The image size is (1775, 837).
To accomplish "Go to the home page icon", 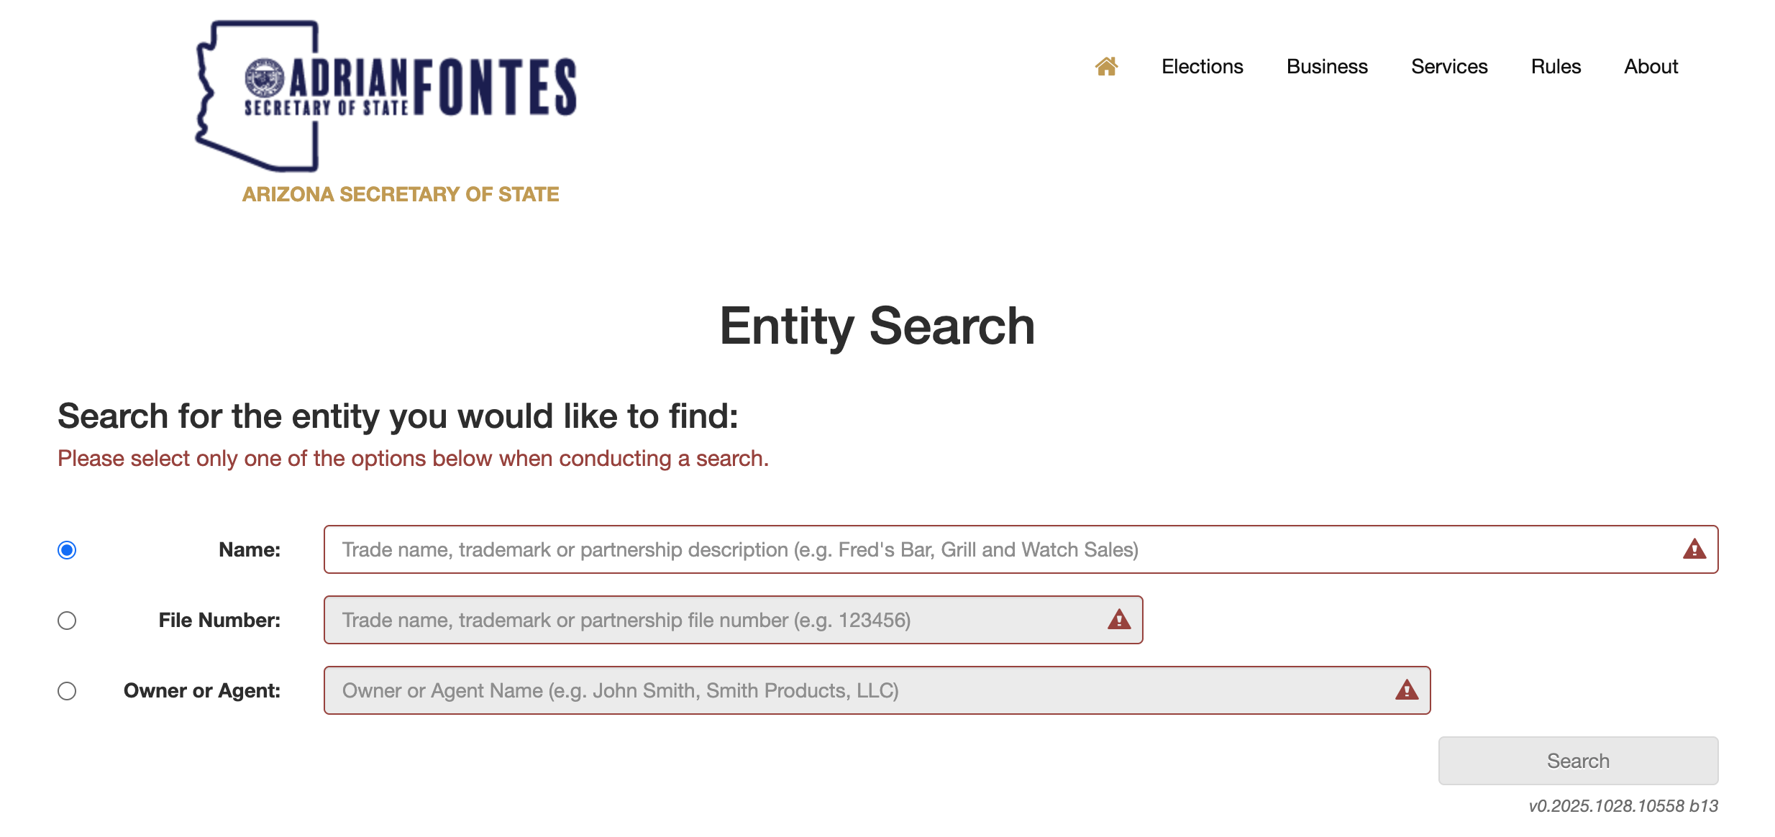I will (x=1106, y=66).
